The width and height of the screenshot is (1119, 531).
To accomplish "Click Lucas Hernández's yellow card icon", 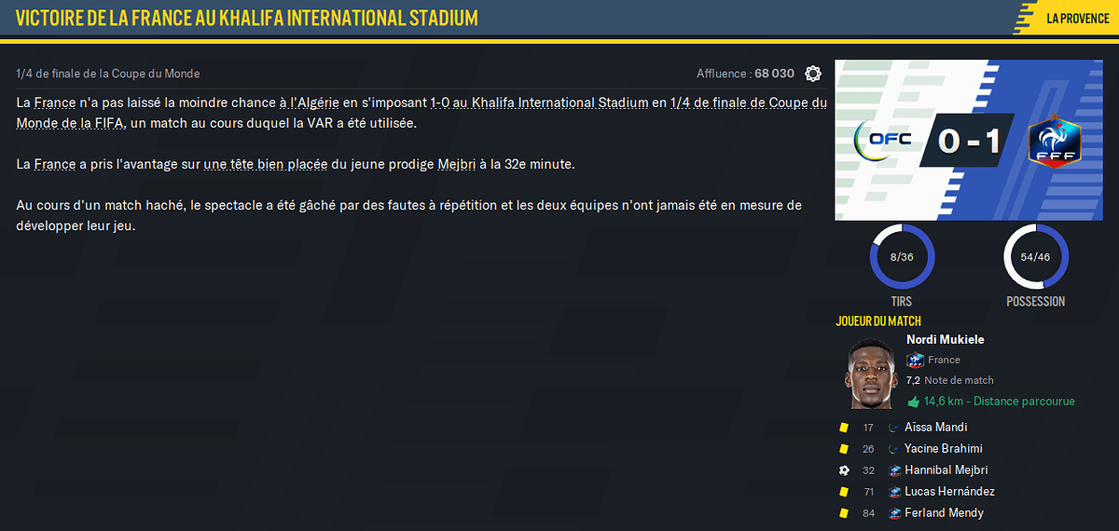I will pyautogui.click(x=844, y=492).
